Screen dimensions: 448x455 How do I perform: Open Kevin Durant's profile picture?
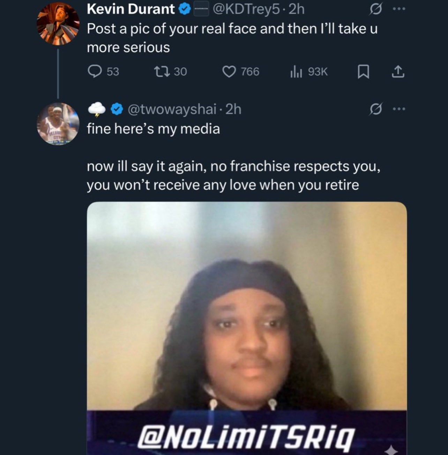pyautogui.click(x=58, y=24)
